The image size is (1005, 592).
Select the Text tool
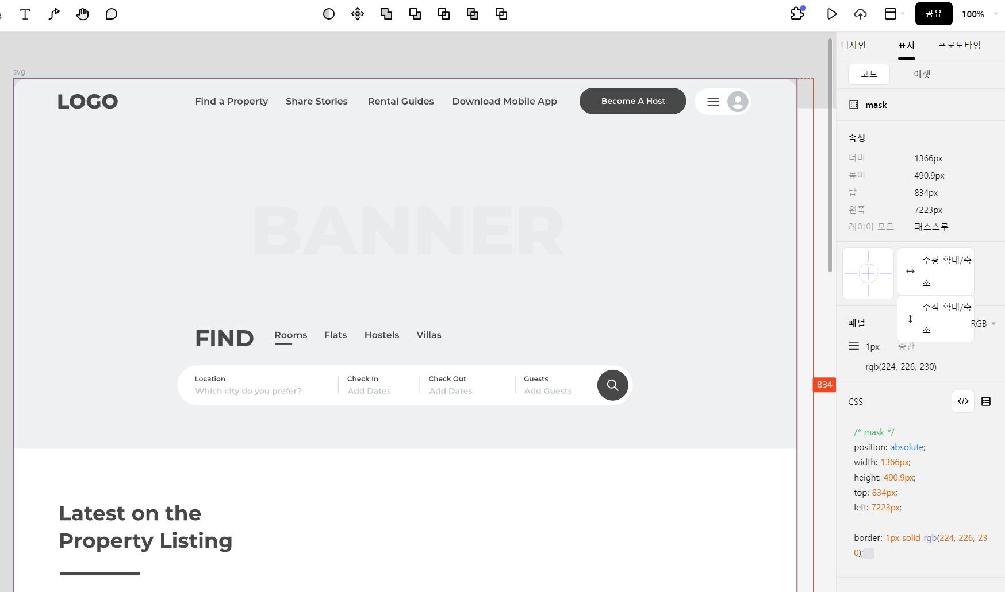(x=25, y=14)
